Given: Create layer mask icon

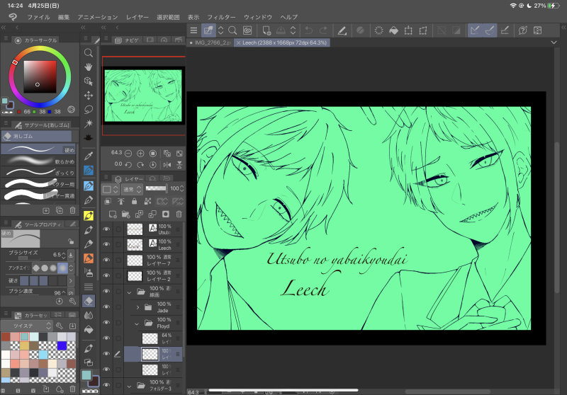Looking at the screenshot, I should point(166,214).
